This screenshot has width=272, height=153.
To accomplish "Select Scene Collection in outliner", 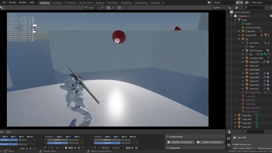I will (x=242, y=12).
